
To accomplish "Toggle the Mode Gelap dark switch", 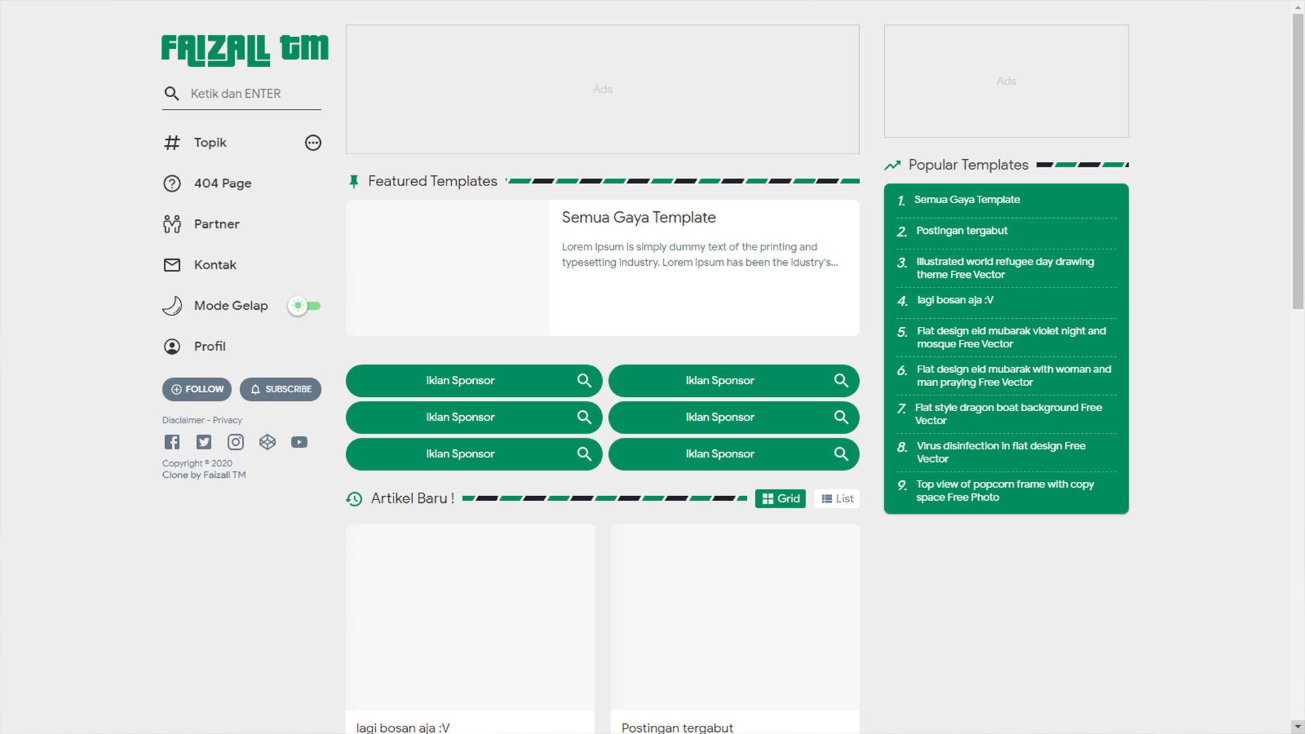I will [x=304, y=306].
